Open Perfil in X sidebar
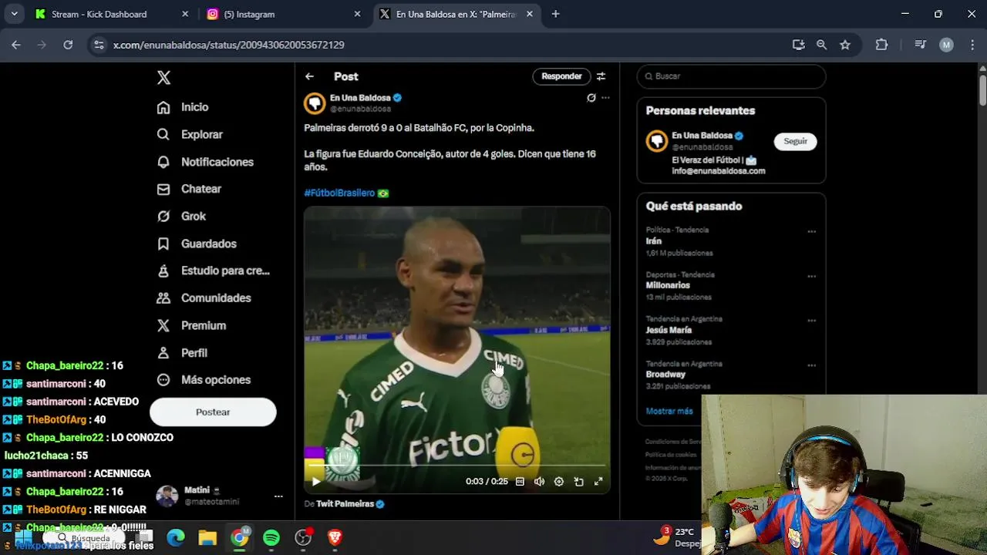 pos(182,353)
